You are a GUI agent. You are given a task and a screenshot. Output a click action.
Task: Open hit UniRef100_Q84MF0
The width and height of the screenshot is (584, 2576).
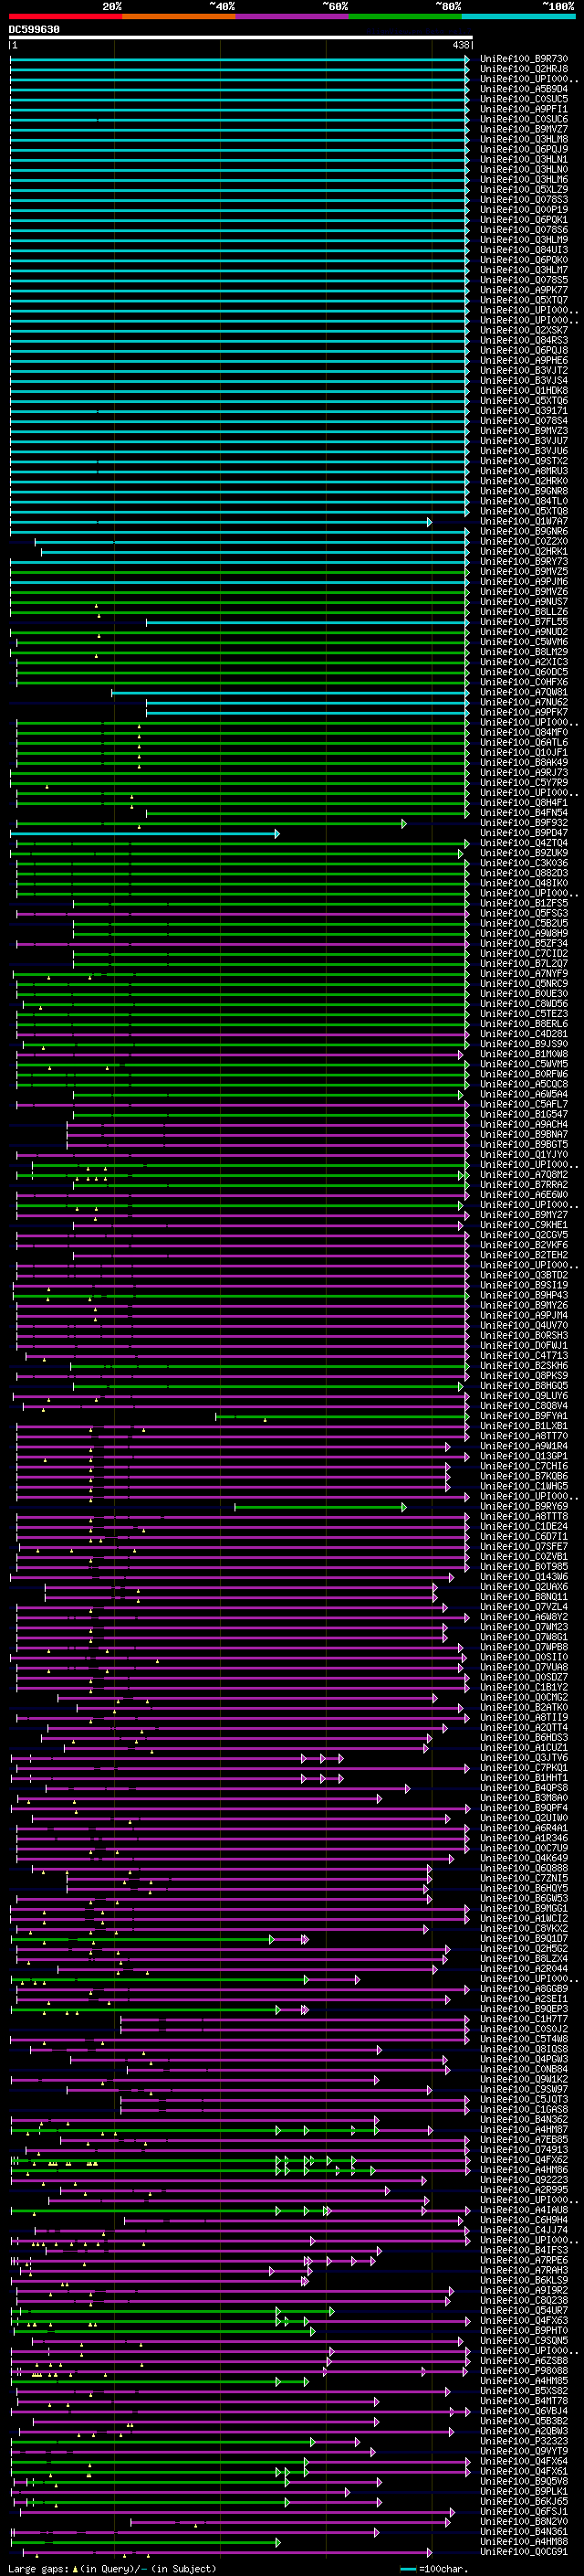pyautogui.click(x=524, y=732)
